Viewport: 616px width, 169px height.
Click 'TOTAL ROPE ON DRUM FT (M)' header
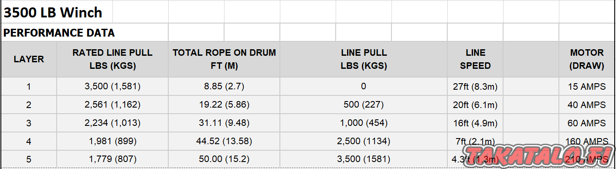click(224, 59)
